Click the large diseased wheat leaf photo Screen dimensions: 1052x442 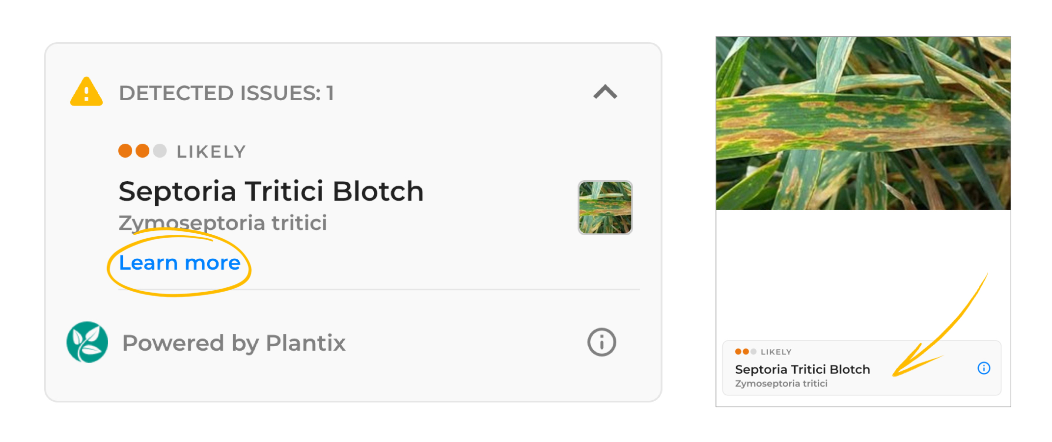coord(863,123)
